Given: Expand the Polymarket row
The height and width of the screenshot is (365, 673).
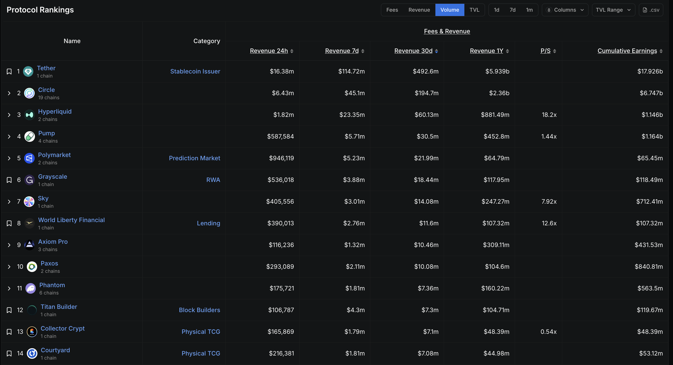Looking at the screenshot, I should [9, 158].
